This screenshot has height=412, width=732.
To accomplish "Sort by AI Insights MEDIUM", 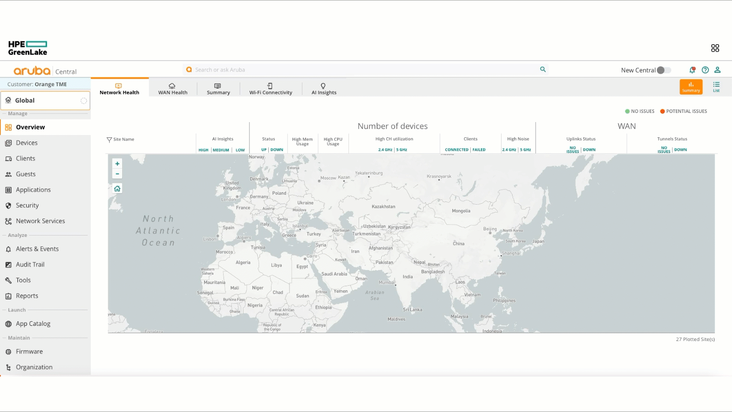I will [221, 150].
